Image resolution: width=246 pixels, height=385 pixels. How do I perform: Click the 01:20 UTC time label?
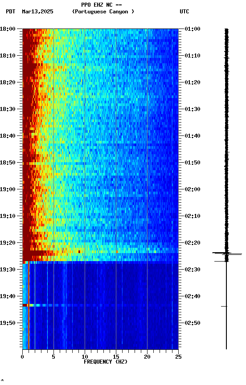[x=193, y=82]
